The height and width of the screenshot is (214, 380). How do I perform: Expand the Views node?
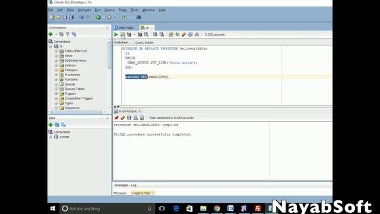point(56,56)
